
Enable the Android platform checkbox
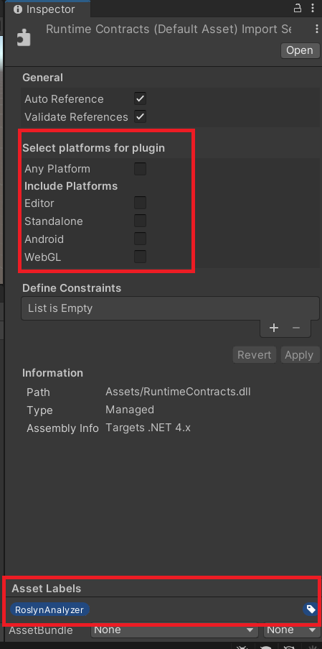coord(140,239)
